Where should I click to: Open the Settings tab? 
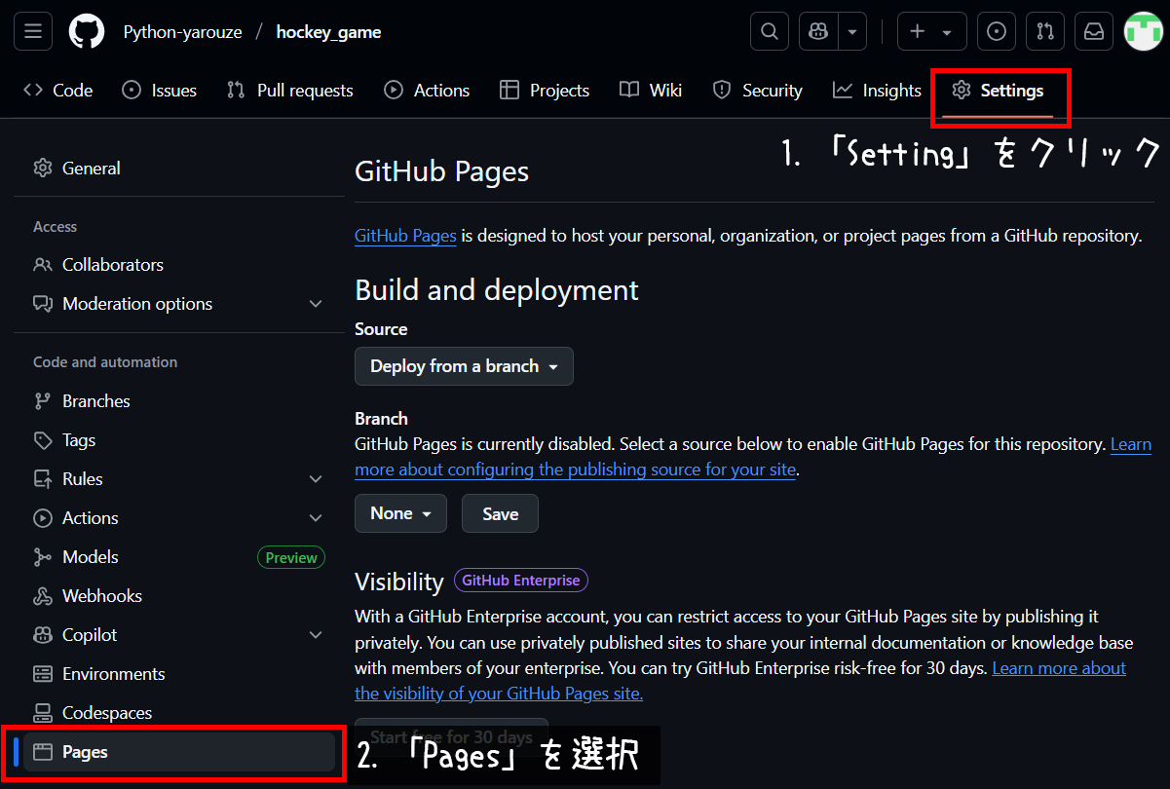click(x=998, y=91)
